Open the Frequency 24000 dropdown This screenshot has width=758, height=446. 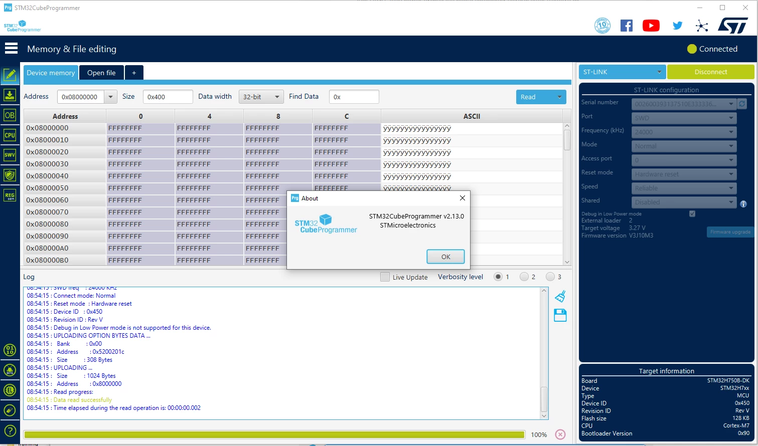[683, 132]
